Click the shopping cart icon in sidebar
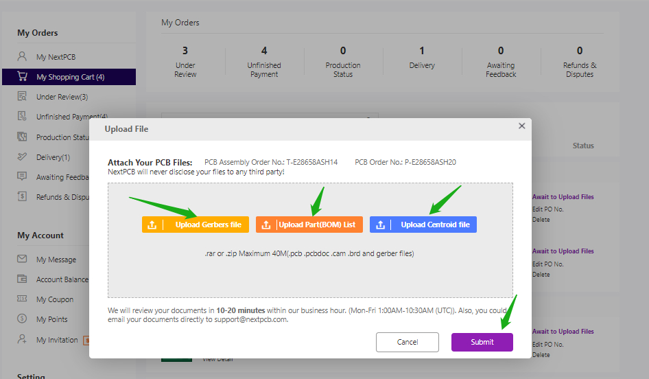The height and width of the screenshot is (379, 649). [x=23, y=77]
